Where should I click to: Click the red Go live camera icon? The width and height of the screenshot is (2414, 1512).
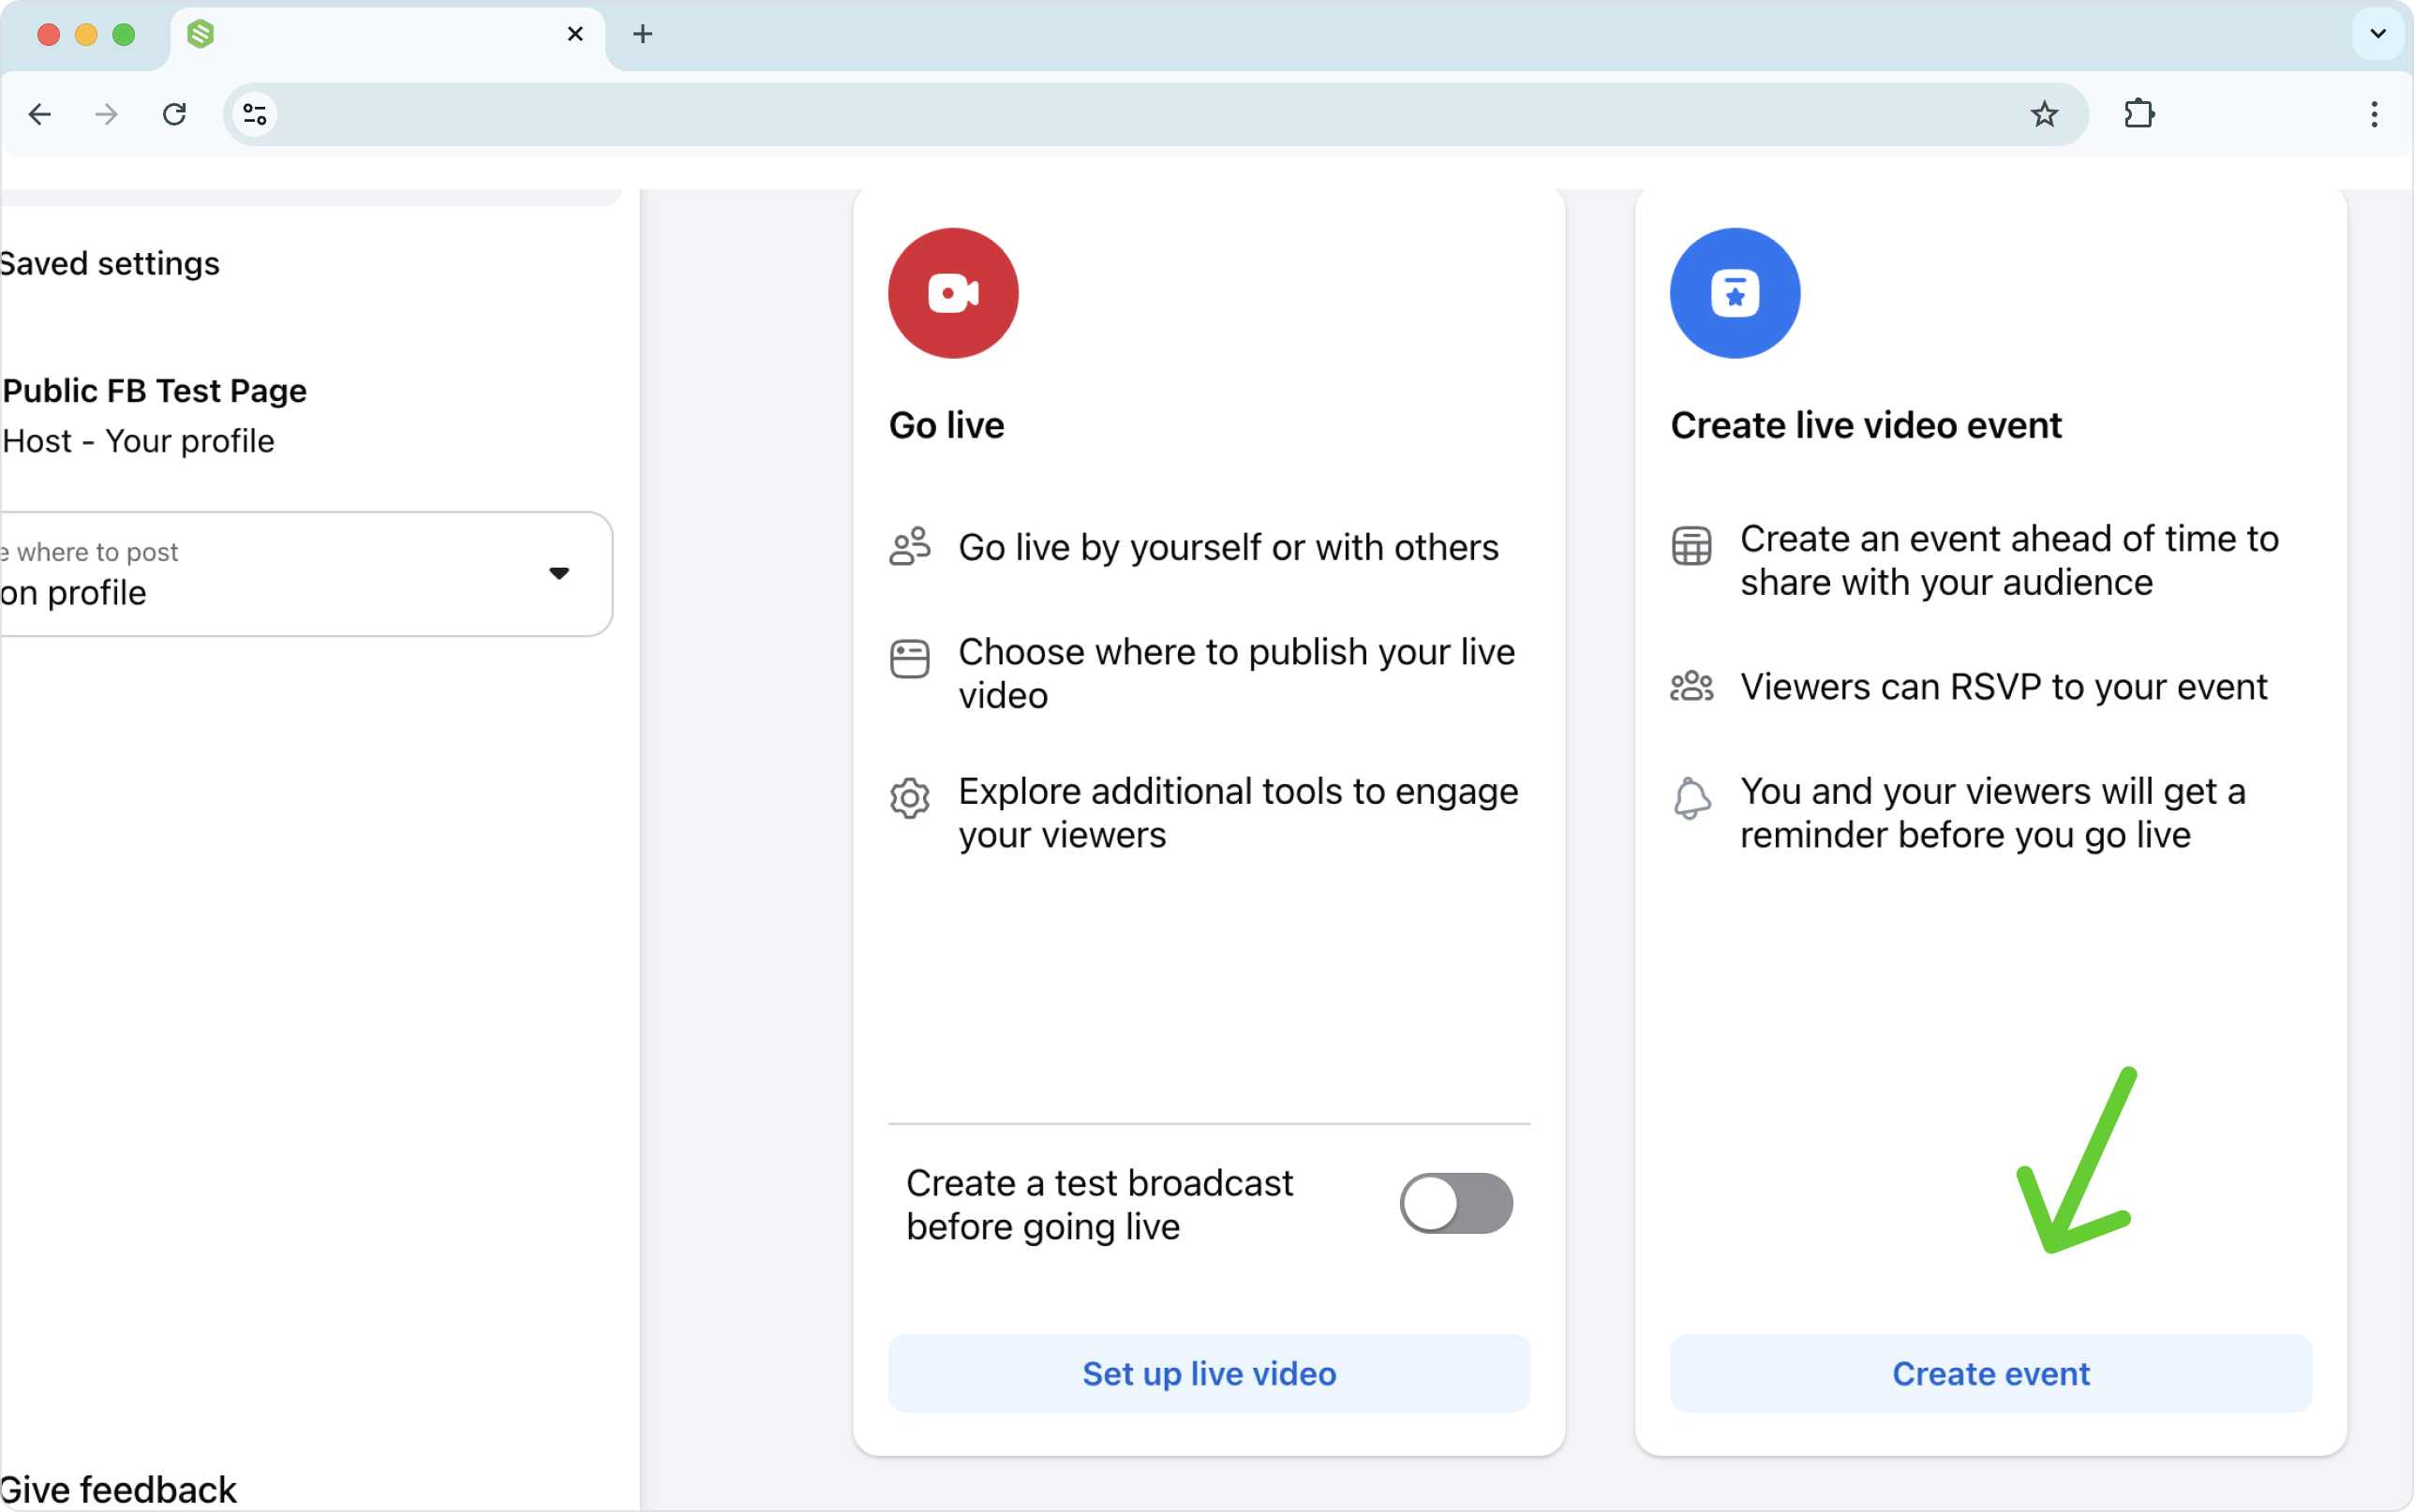coord(953,293)
